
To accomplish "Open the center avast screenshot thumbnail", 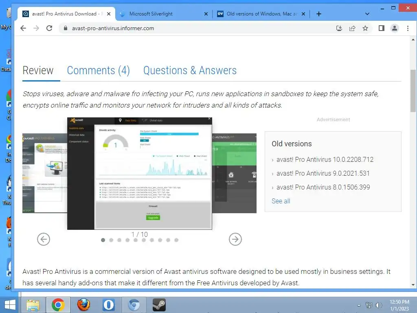I will click(x=140, y=173).
